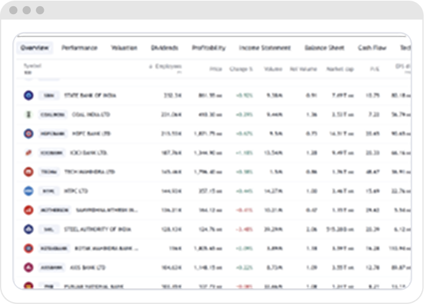Open the Valuation tab
This screenshot has height=304, width=424.
click(x=124, y=48)
